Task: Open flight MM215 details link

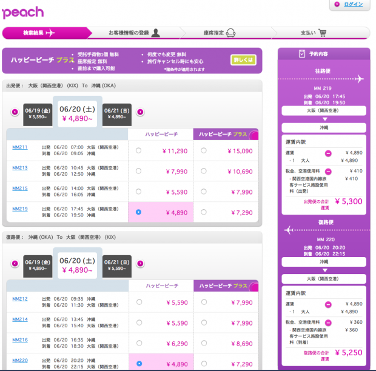Action: (x=20, y=189)
